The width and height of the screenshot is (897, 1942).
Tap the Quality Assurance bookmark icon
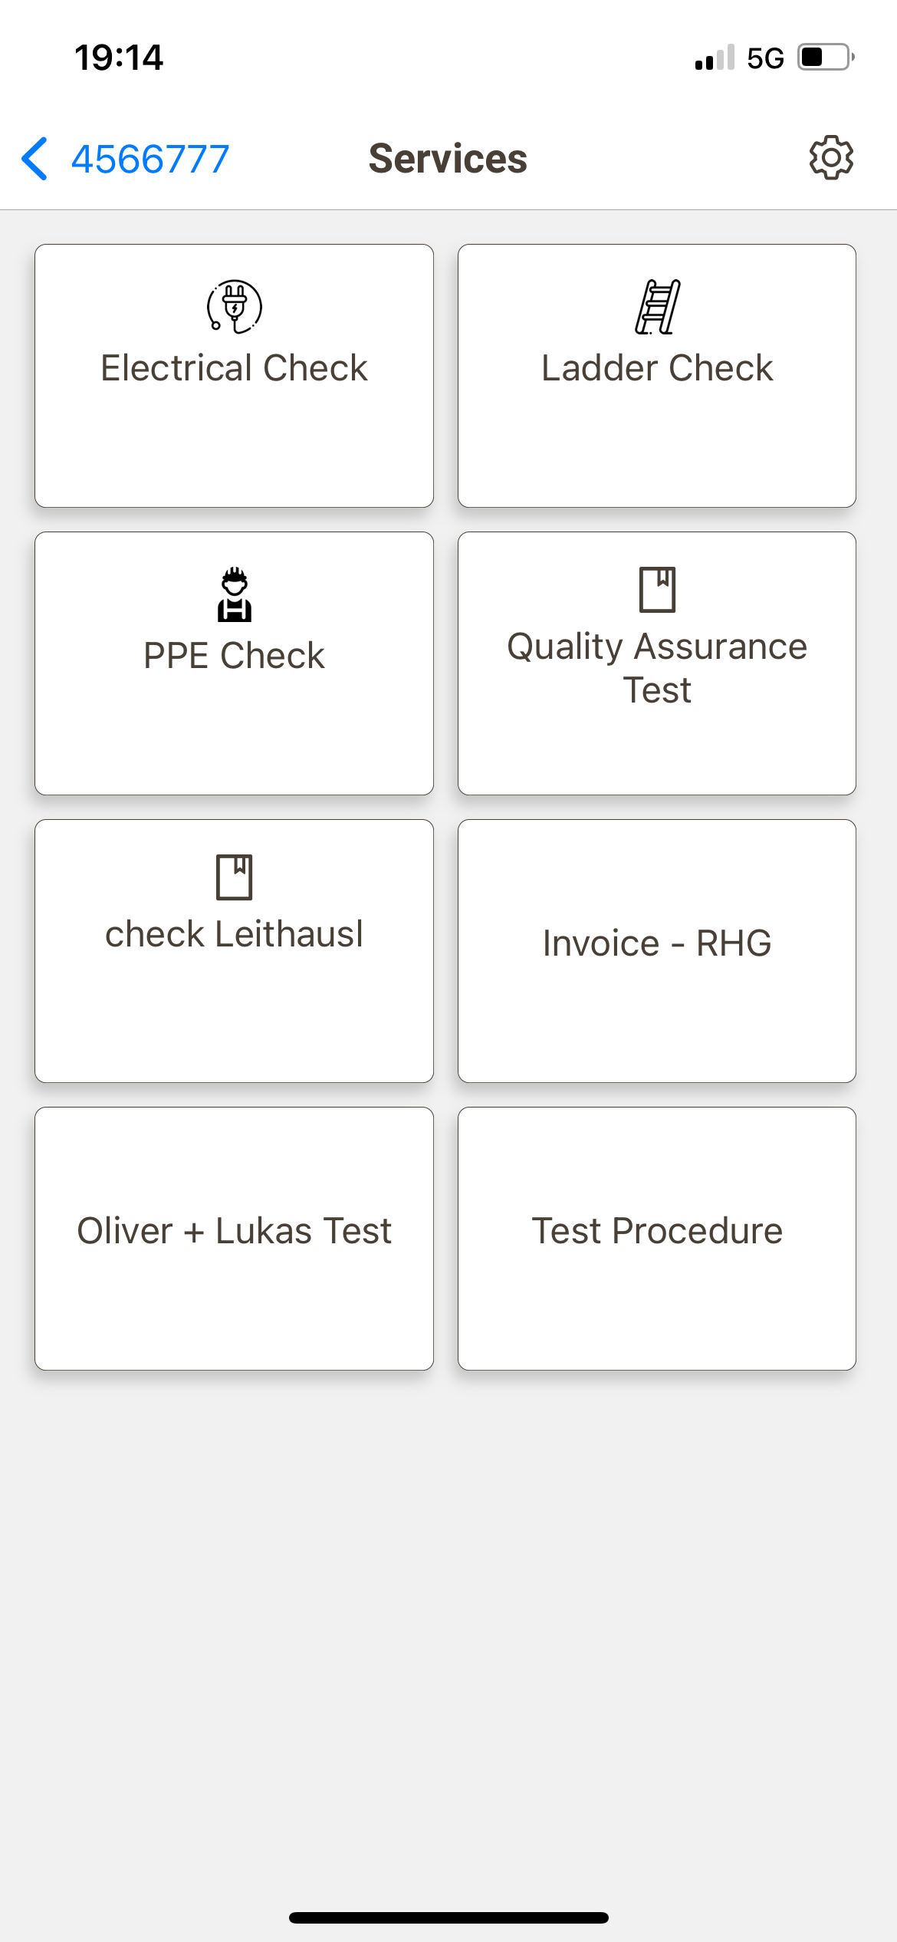click(x=657, y=589)
